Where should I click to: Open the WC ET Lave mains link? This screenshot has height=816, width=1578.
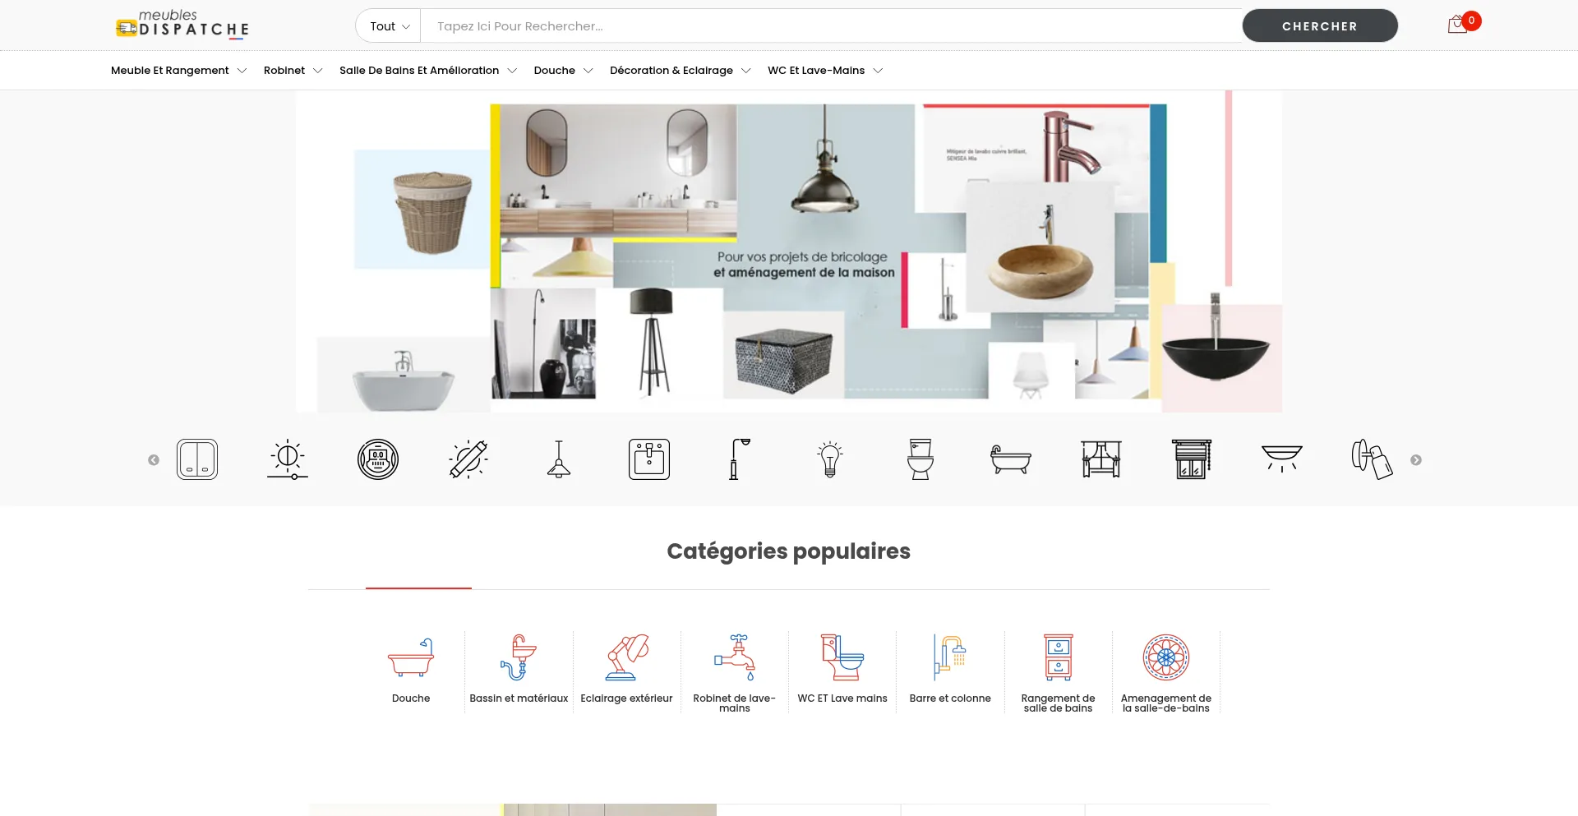click(842, 698)
